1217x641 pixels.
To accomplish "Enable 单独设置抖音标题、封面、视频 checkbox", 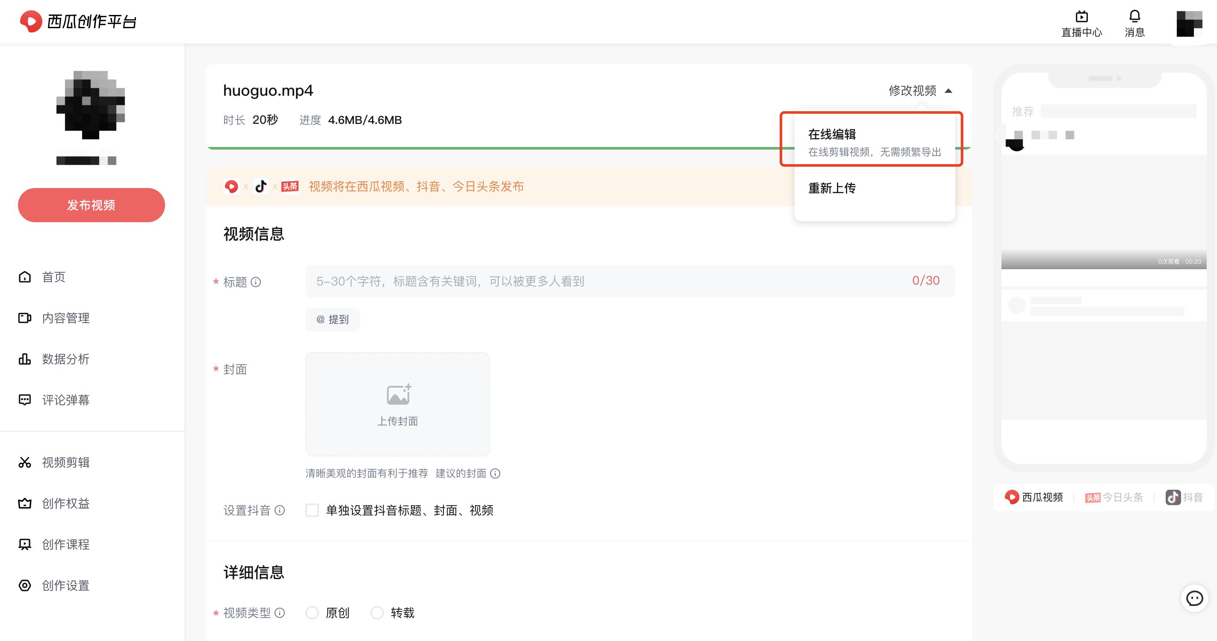I will coord(312,511).
